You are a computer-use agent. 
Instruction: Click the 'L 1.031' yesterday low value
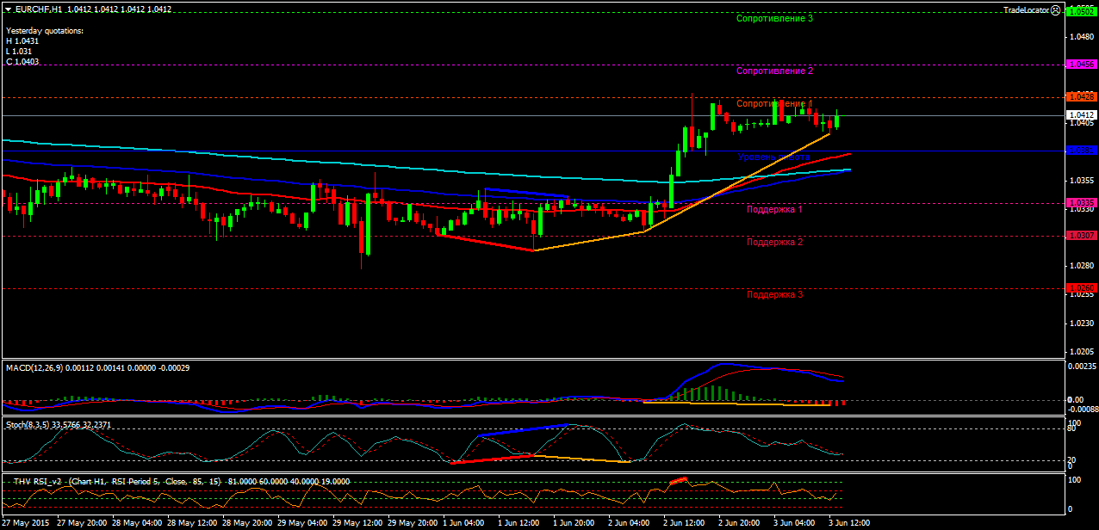pyautogui.click(x=19, y=51)
